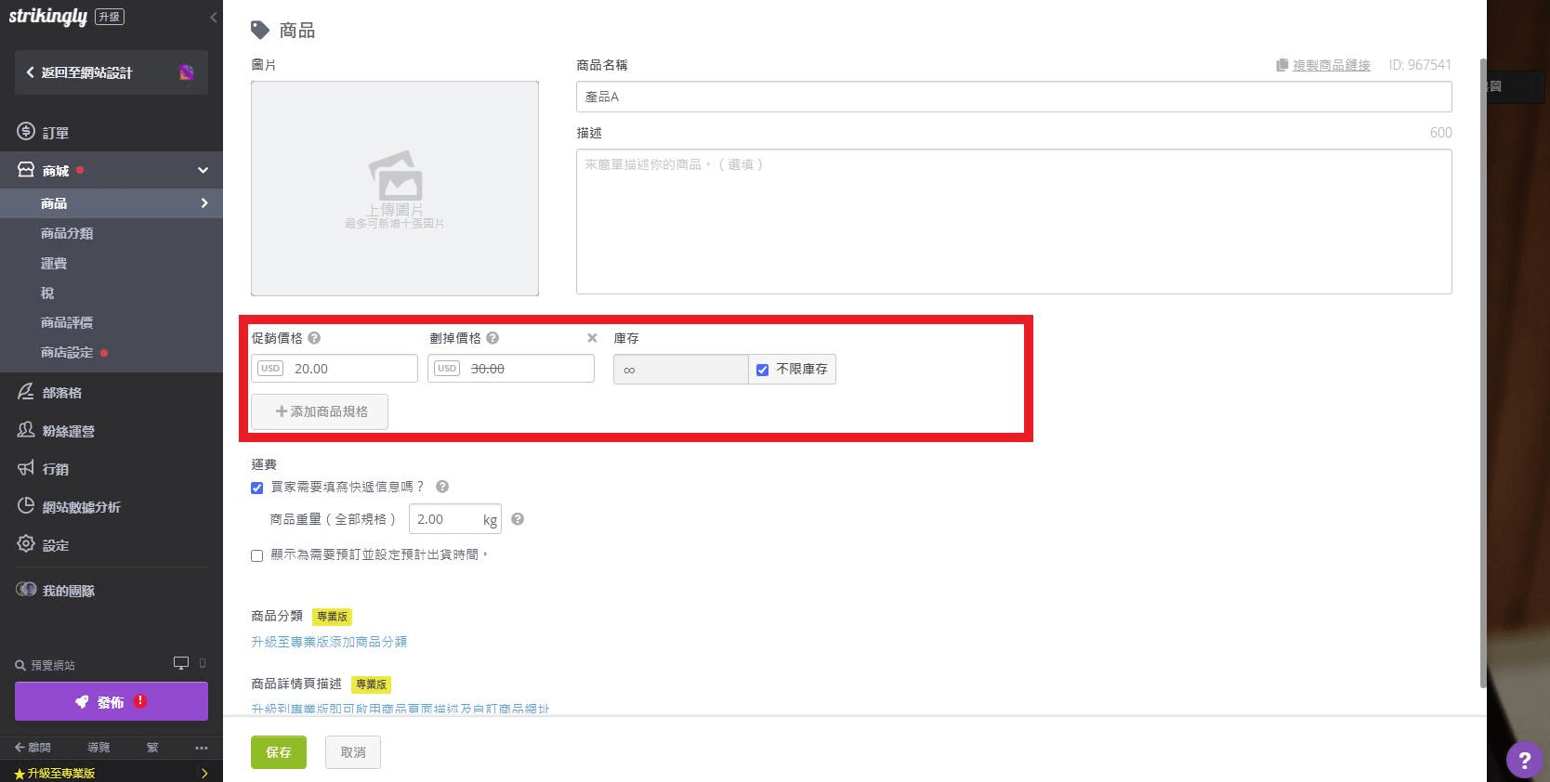Image resolution: width=1550 pixels, height=782 pixels.
Task: Click help icon beside 促銷價格
Action: [314, 338]
